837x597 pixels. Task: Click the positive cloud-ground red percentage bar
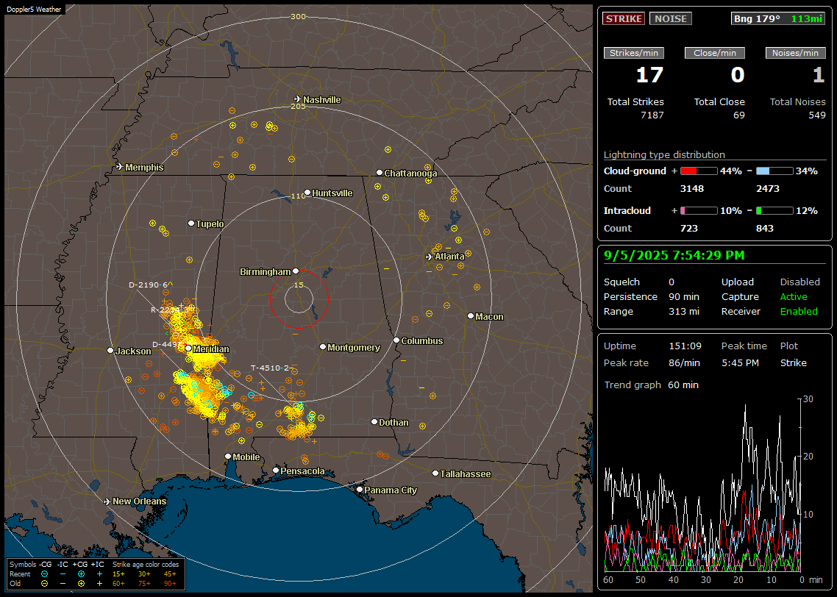pyautogui.click(x=699, y=171)
